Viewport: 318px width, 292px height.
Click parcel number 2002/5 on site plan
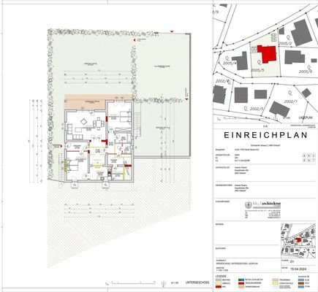(x=257, y=109)
